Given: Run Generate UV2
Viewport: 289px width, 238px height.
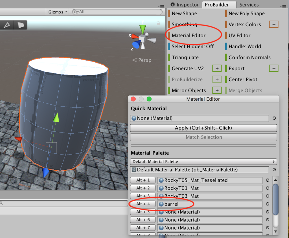Looking at the screenshot, I should click(x=188, y=69).
